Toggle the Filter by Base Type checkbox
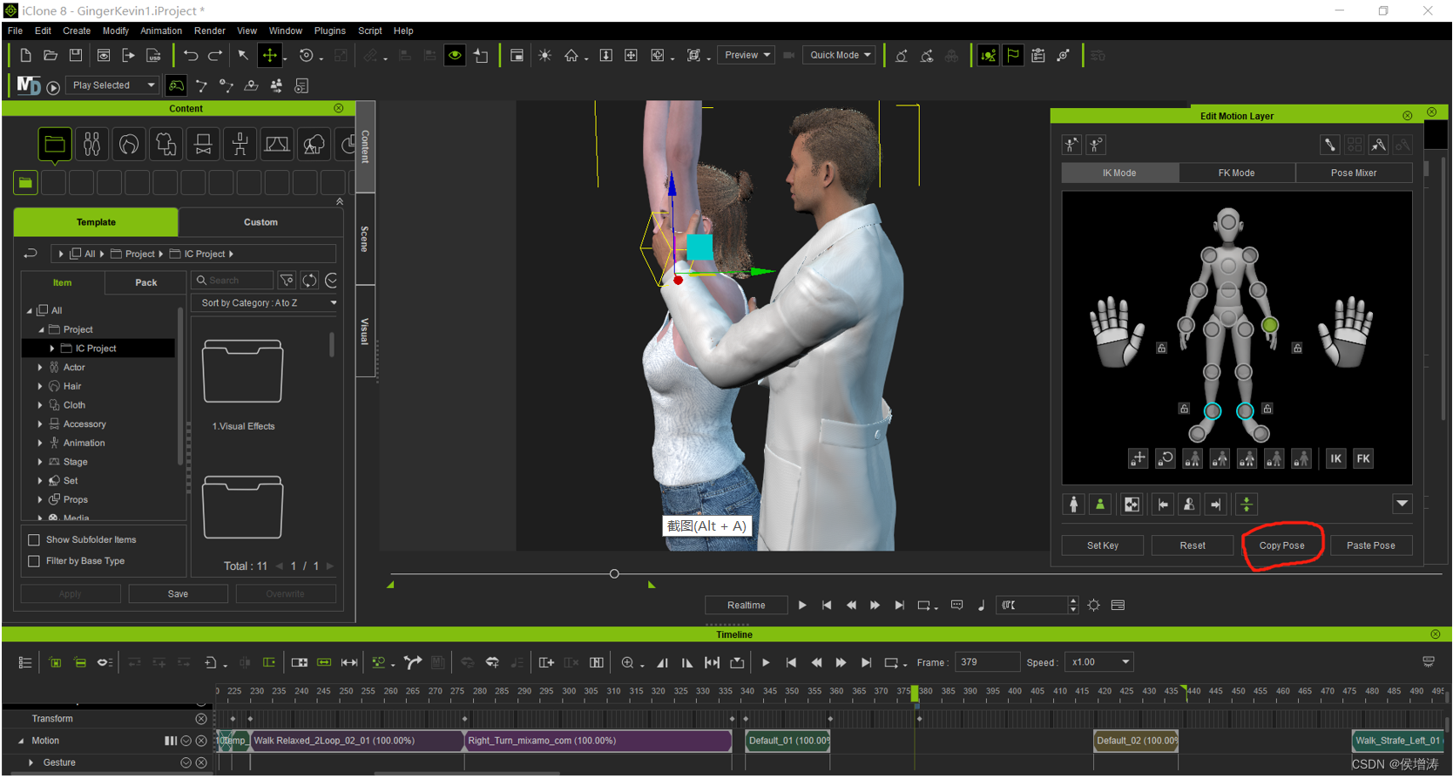The image size is (1453, 779). click(x=34, y=561)
